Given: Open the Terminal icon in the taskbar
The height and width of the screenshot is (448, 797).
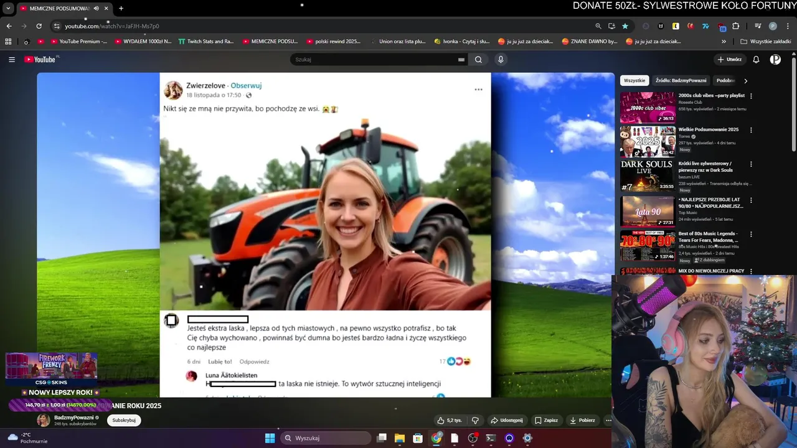Looking at the screenshot, I should coord(491,438).
